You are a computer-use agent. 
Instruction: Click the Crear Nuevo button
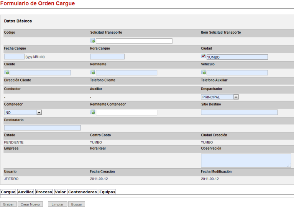click(30, 204)
